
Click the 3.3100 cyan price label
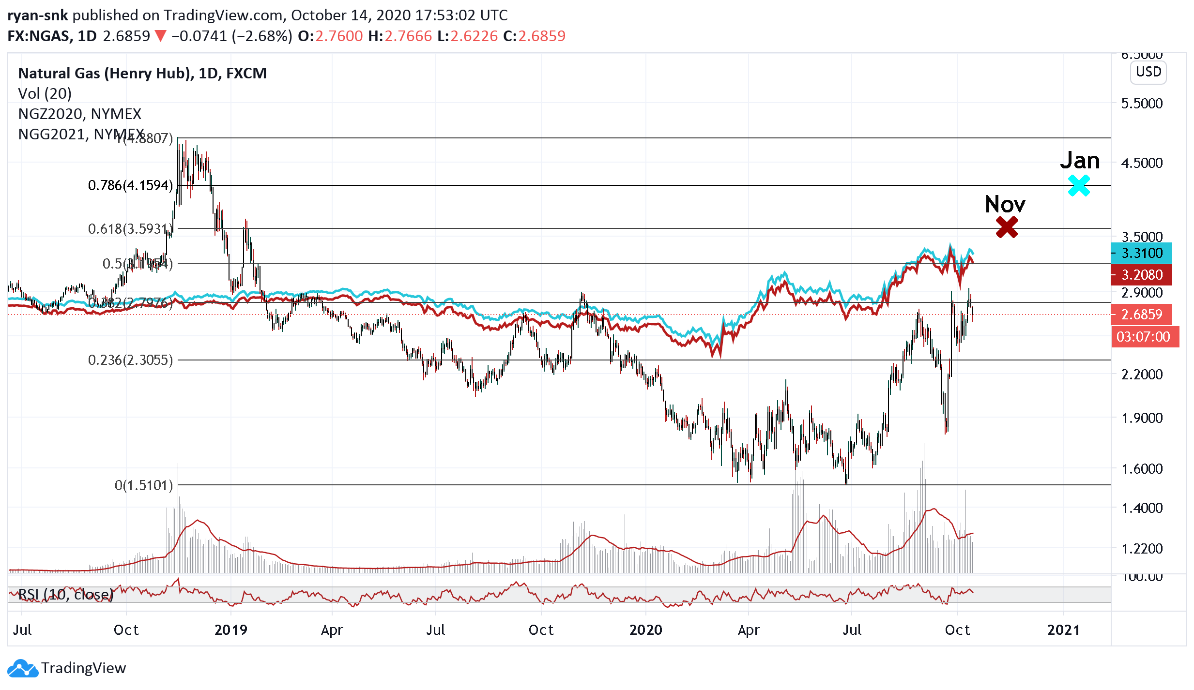click(1141, 253)
